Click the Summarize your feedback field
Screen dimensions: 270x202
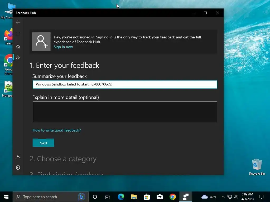point(125,84)
